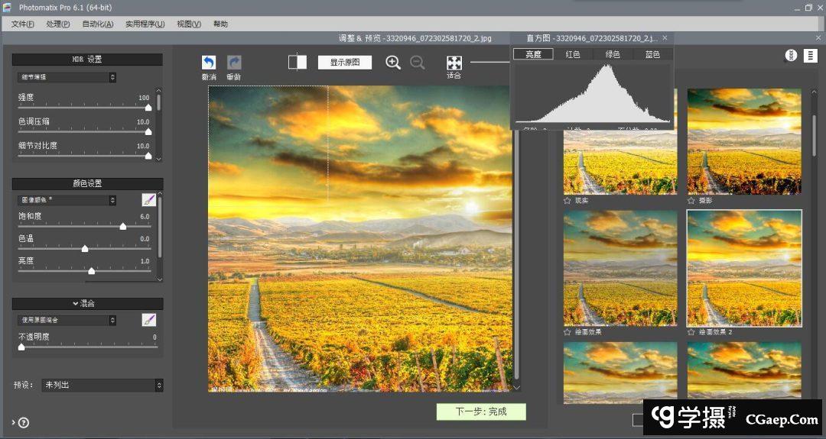Switch presets panel to two-column layout icon
The width and height of the screenshot is (826, 439).
[x=811, y=56]
